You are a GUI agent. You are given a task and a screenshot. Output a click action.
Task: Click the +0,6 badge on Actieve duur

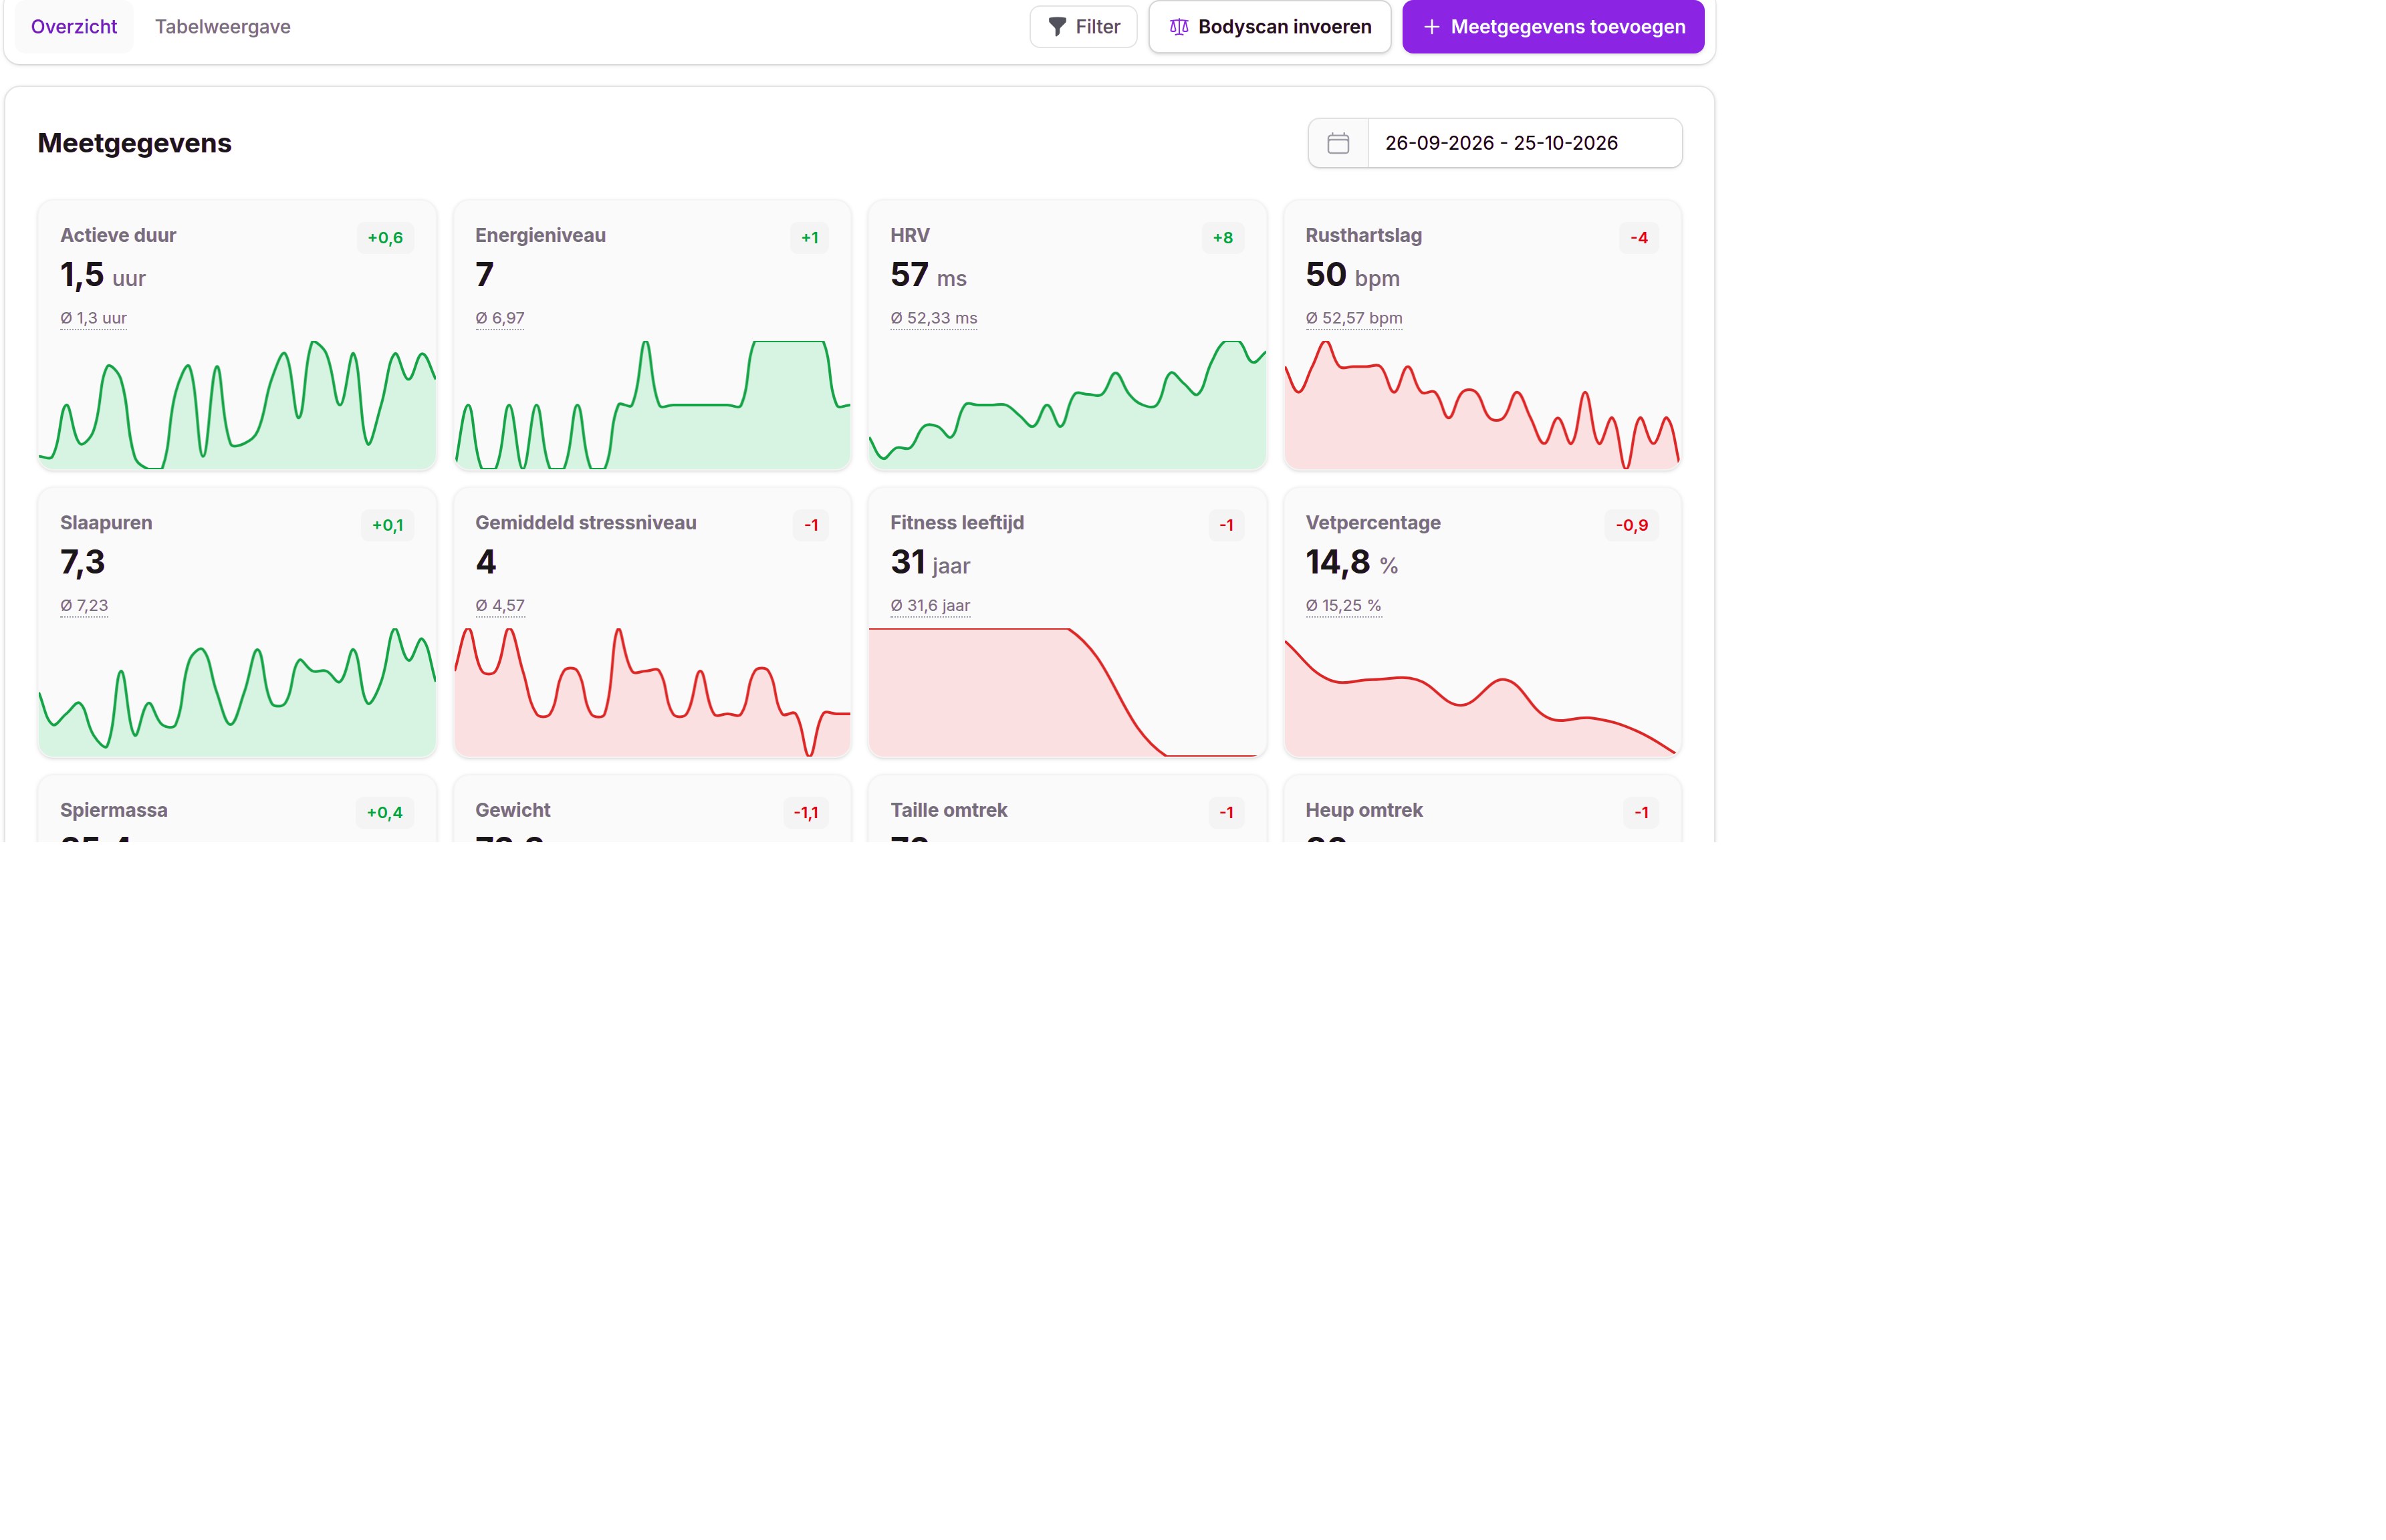coord(385,238)
